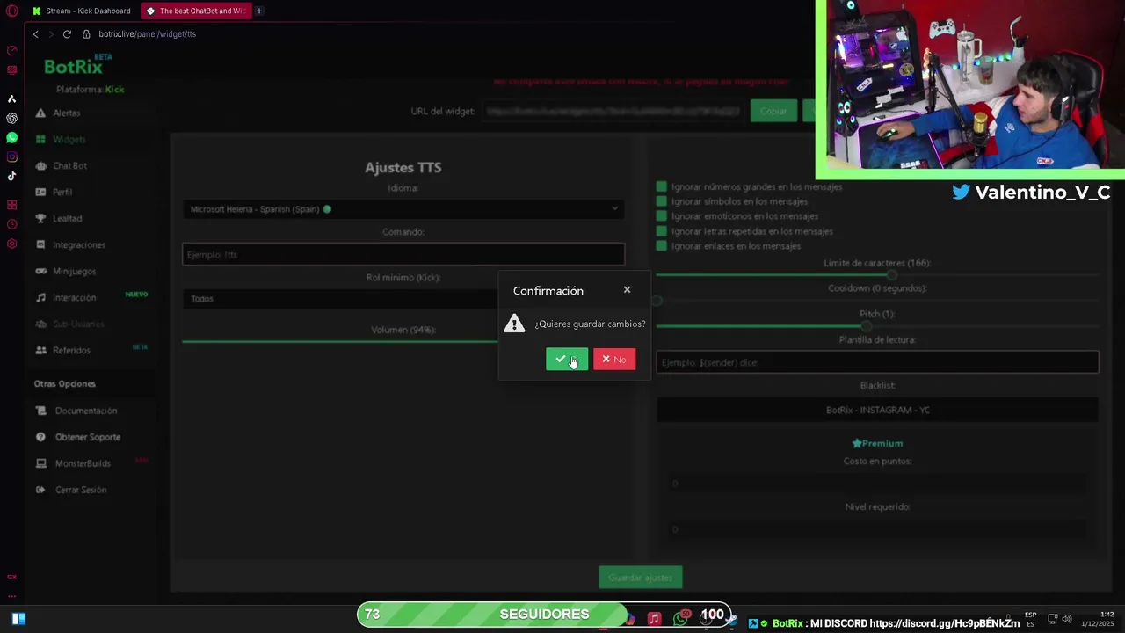Open TikTok in the Opera sidebar

11,176
